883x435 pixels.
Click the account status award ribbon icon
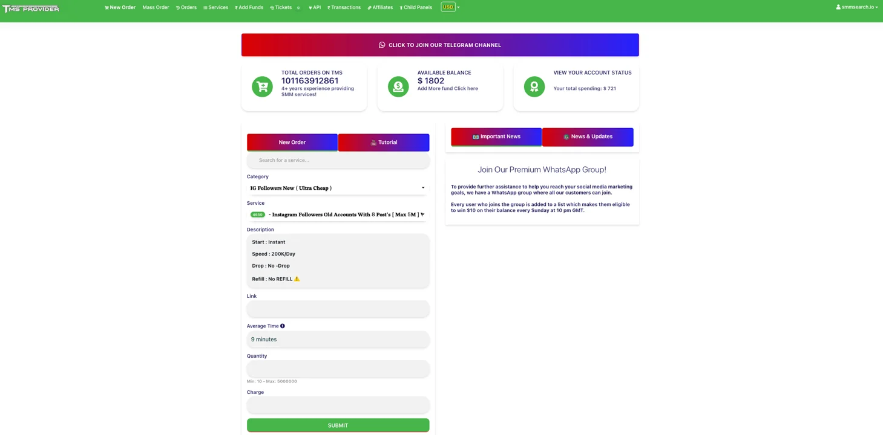tap(534, 87)
